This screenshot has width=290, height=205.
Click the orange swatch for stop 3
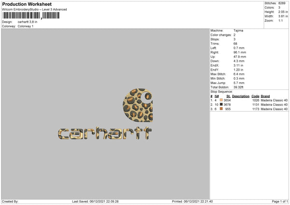coord(221,109)
